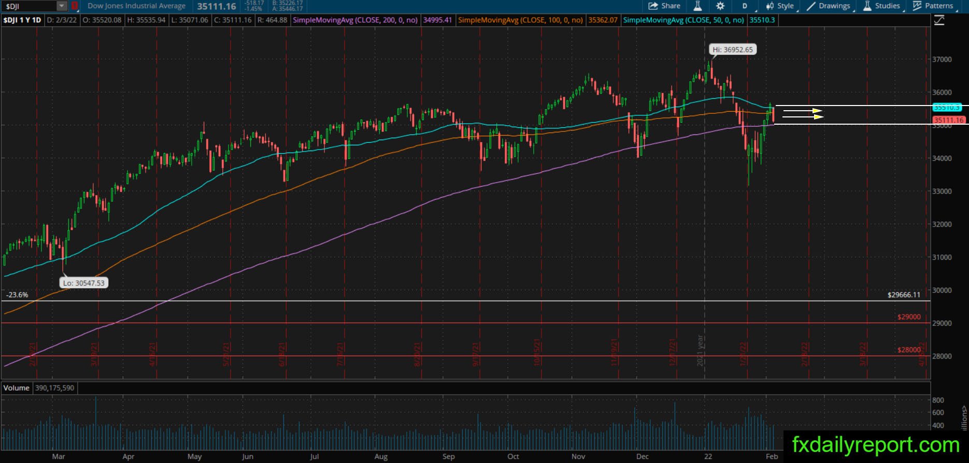Click the Volume study label
The height and width of the screenshot is (463, 969).
coord(17,388)
